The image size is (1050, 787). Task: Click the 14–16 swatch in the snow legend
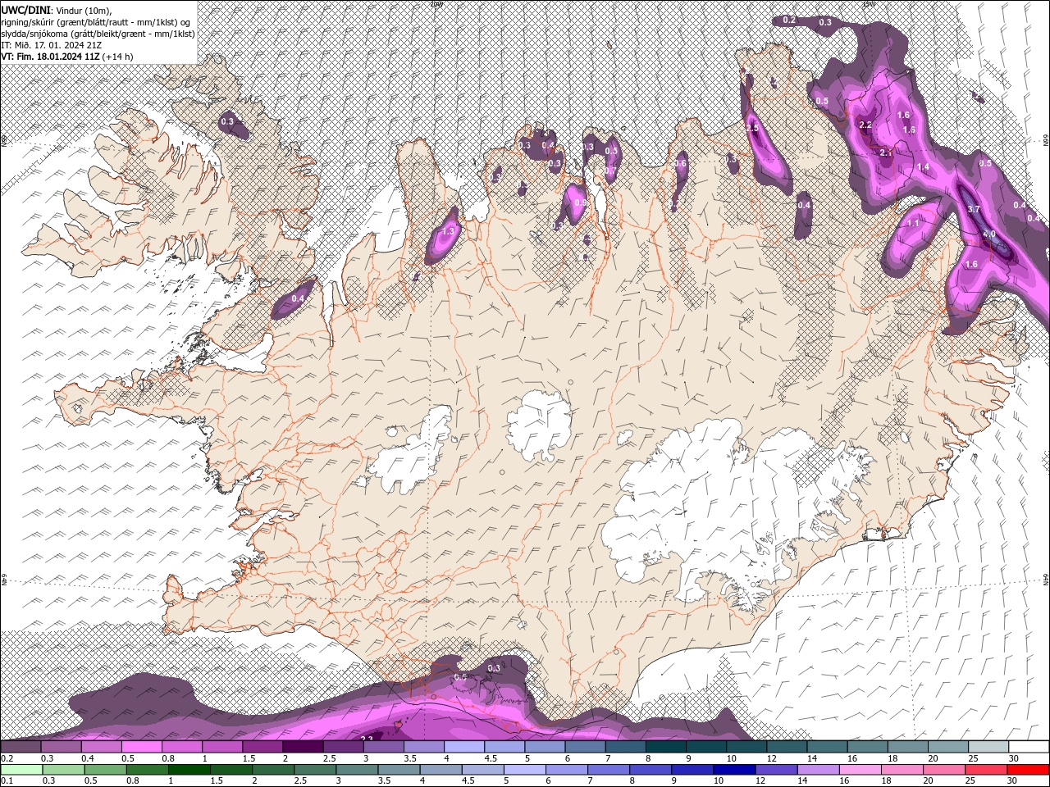[828, 747]
